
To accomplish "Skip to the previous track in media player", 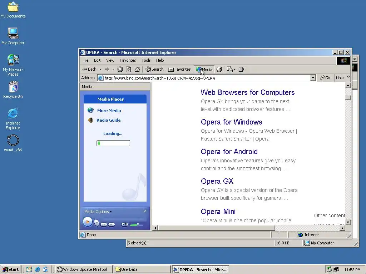I will 104,225.
